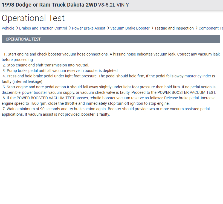Click chevron arrow before Testing and Inspection
Image resolution: width=223 pixels, height=204 pixels.
point(152,28)
